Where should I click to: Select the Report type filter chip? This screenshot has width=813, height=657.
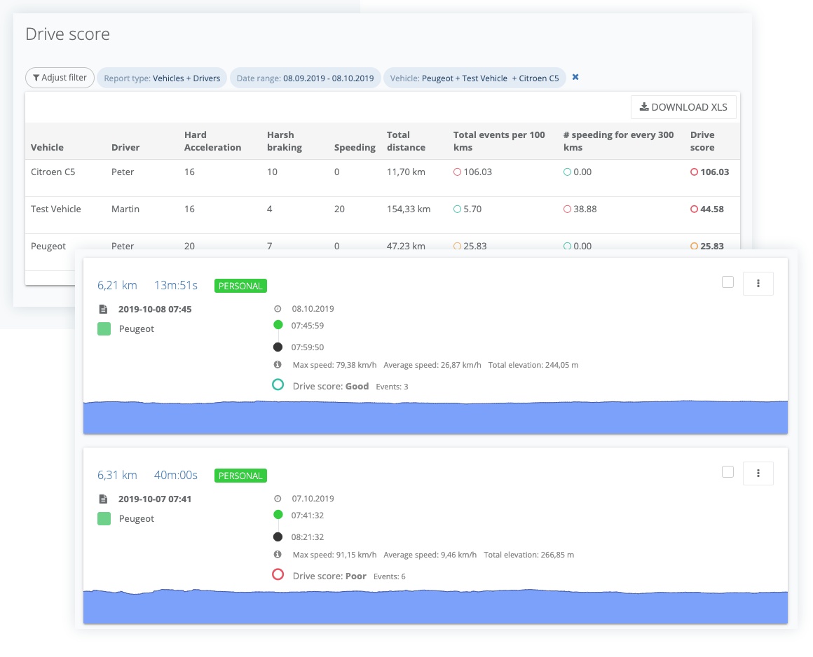click(162, 78)
